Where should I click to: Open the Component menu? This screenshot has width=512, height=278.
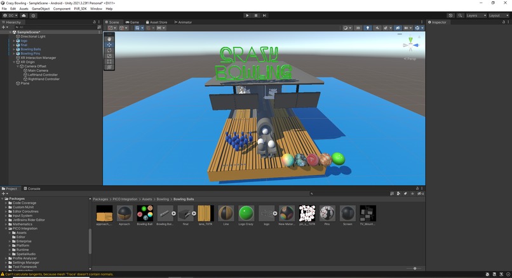[x=62, y=9]
